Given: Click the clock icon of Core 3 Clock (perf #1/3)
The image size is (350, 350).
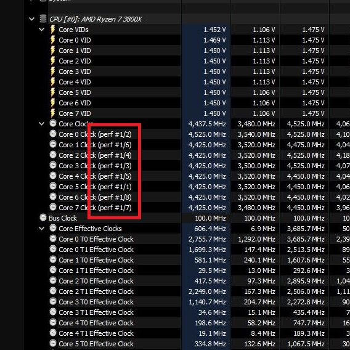Looking at the screenshot, I should (53, 165).
